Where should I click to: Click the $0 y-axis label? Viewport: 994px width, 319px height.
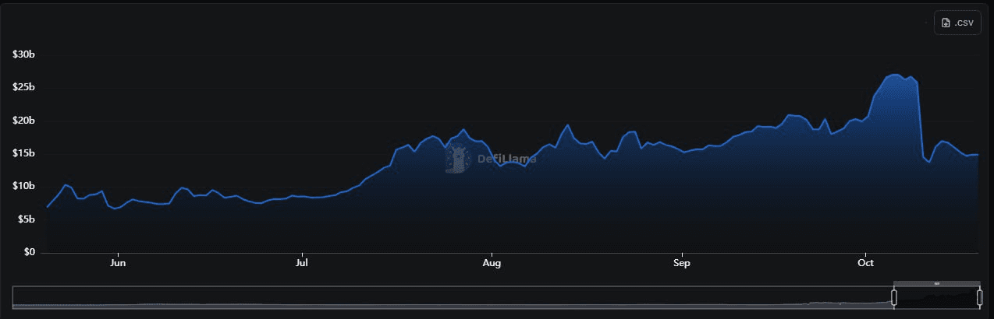(30, 252)
